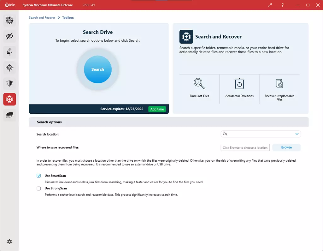Open the help question mark icon
The image size is (323, 251).
(x=282, y=5)
